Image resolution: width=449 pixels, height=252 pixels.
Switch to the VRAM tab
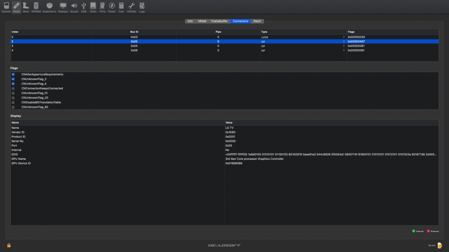pos(202,21)
